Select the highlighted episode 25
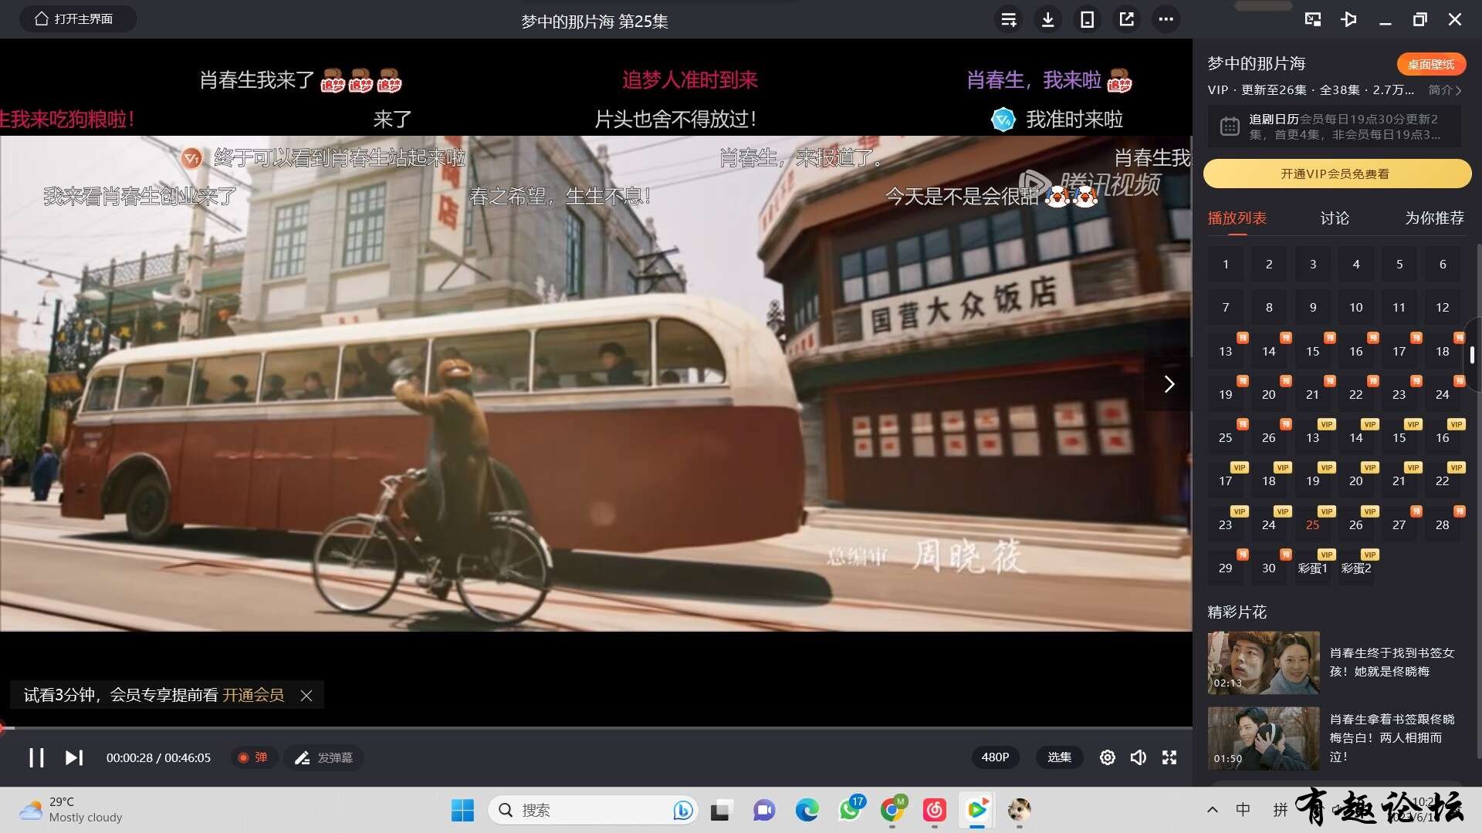Screen dimensions: 1482x833 (1312, 524)
